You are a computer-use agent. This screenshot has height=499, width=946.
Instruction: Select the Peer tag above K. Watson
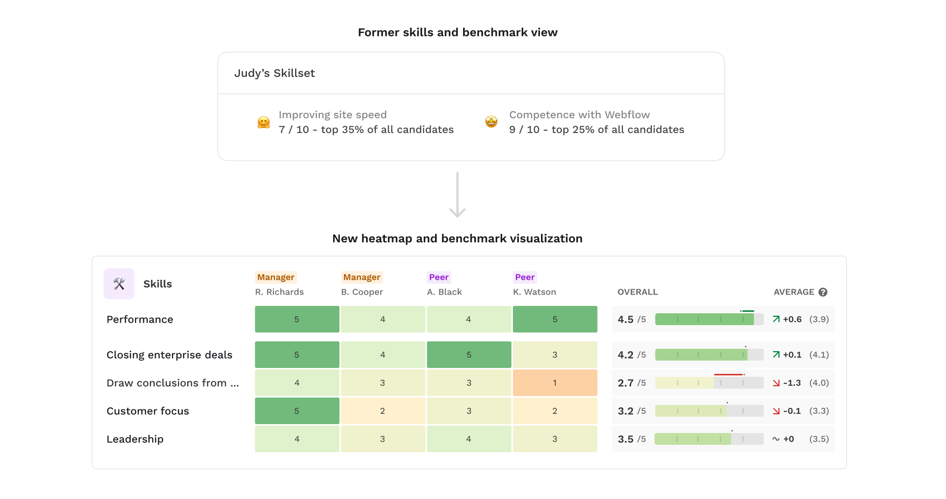[525, 277]
